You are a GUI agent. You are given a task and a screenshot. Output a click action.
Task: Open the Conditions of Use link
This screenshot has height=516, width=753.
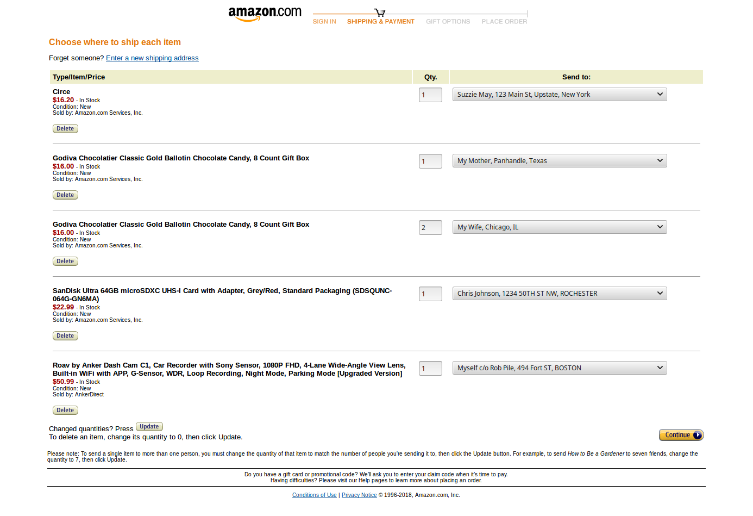[x=314, y=495]
